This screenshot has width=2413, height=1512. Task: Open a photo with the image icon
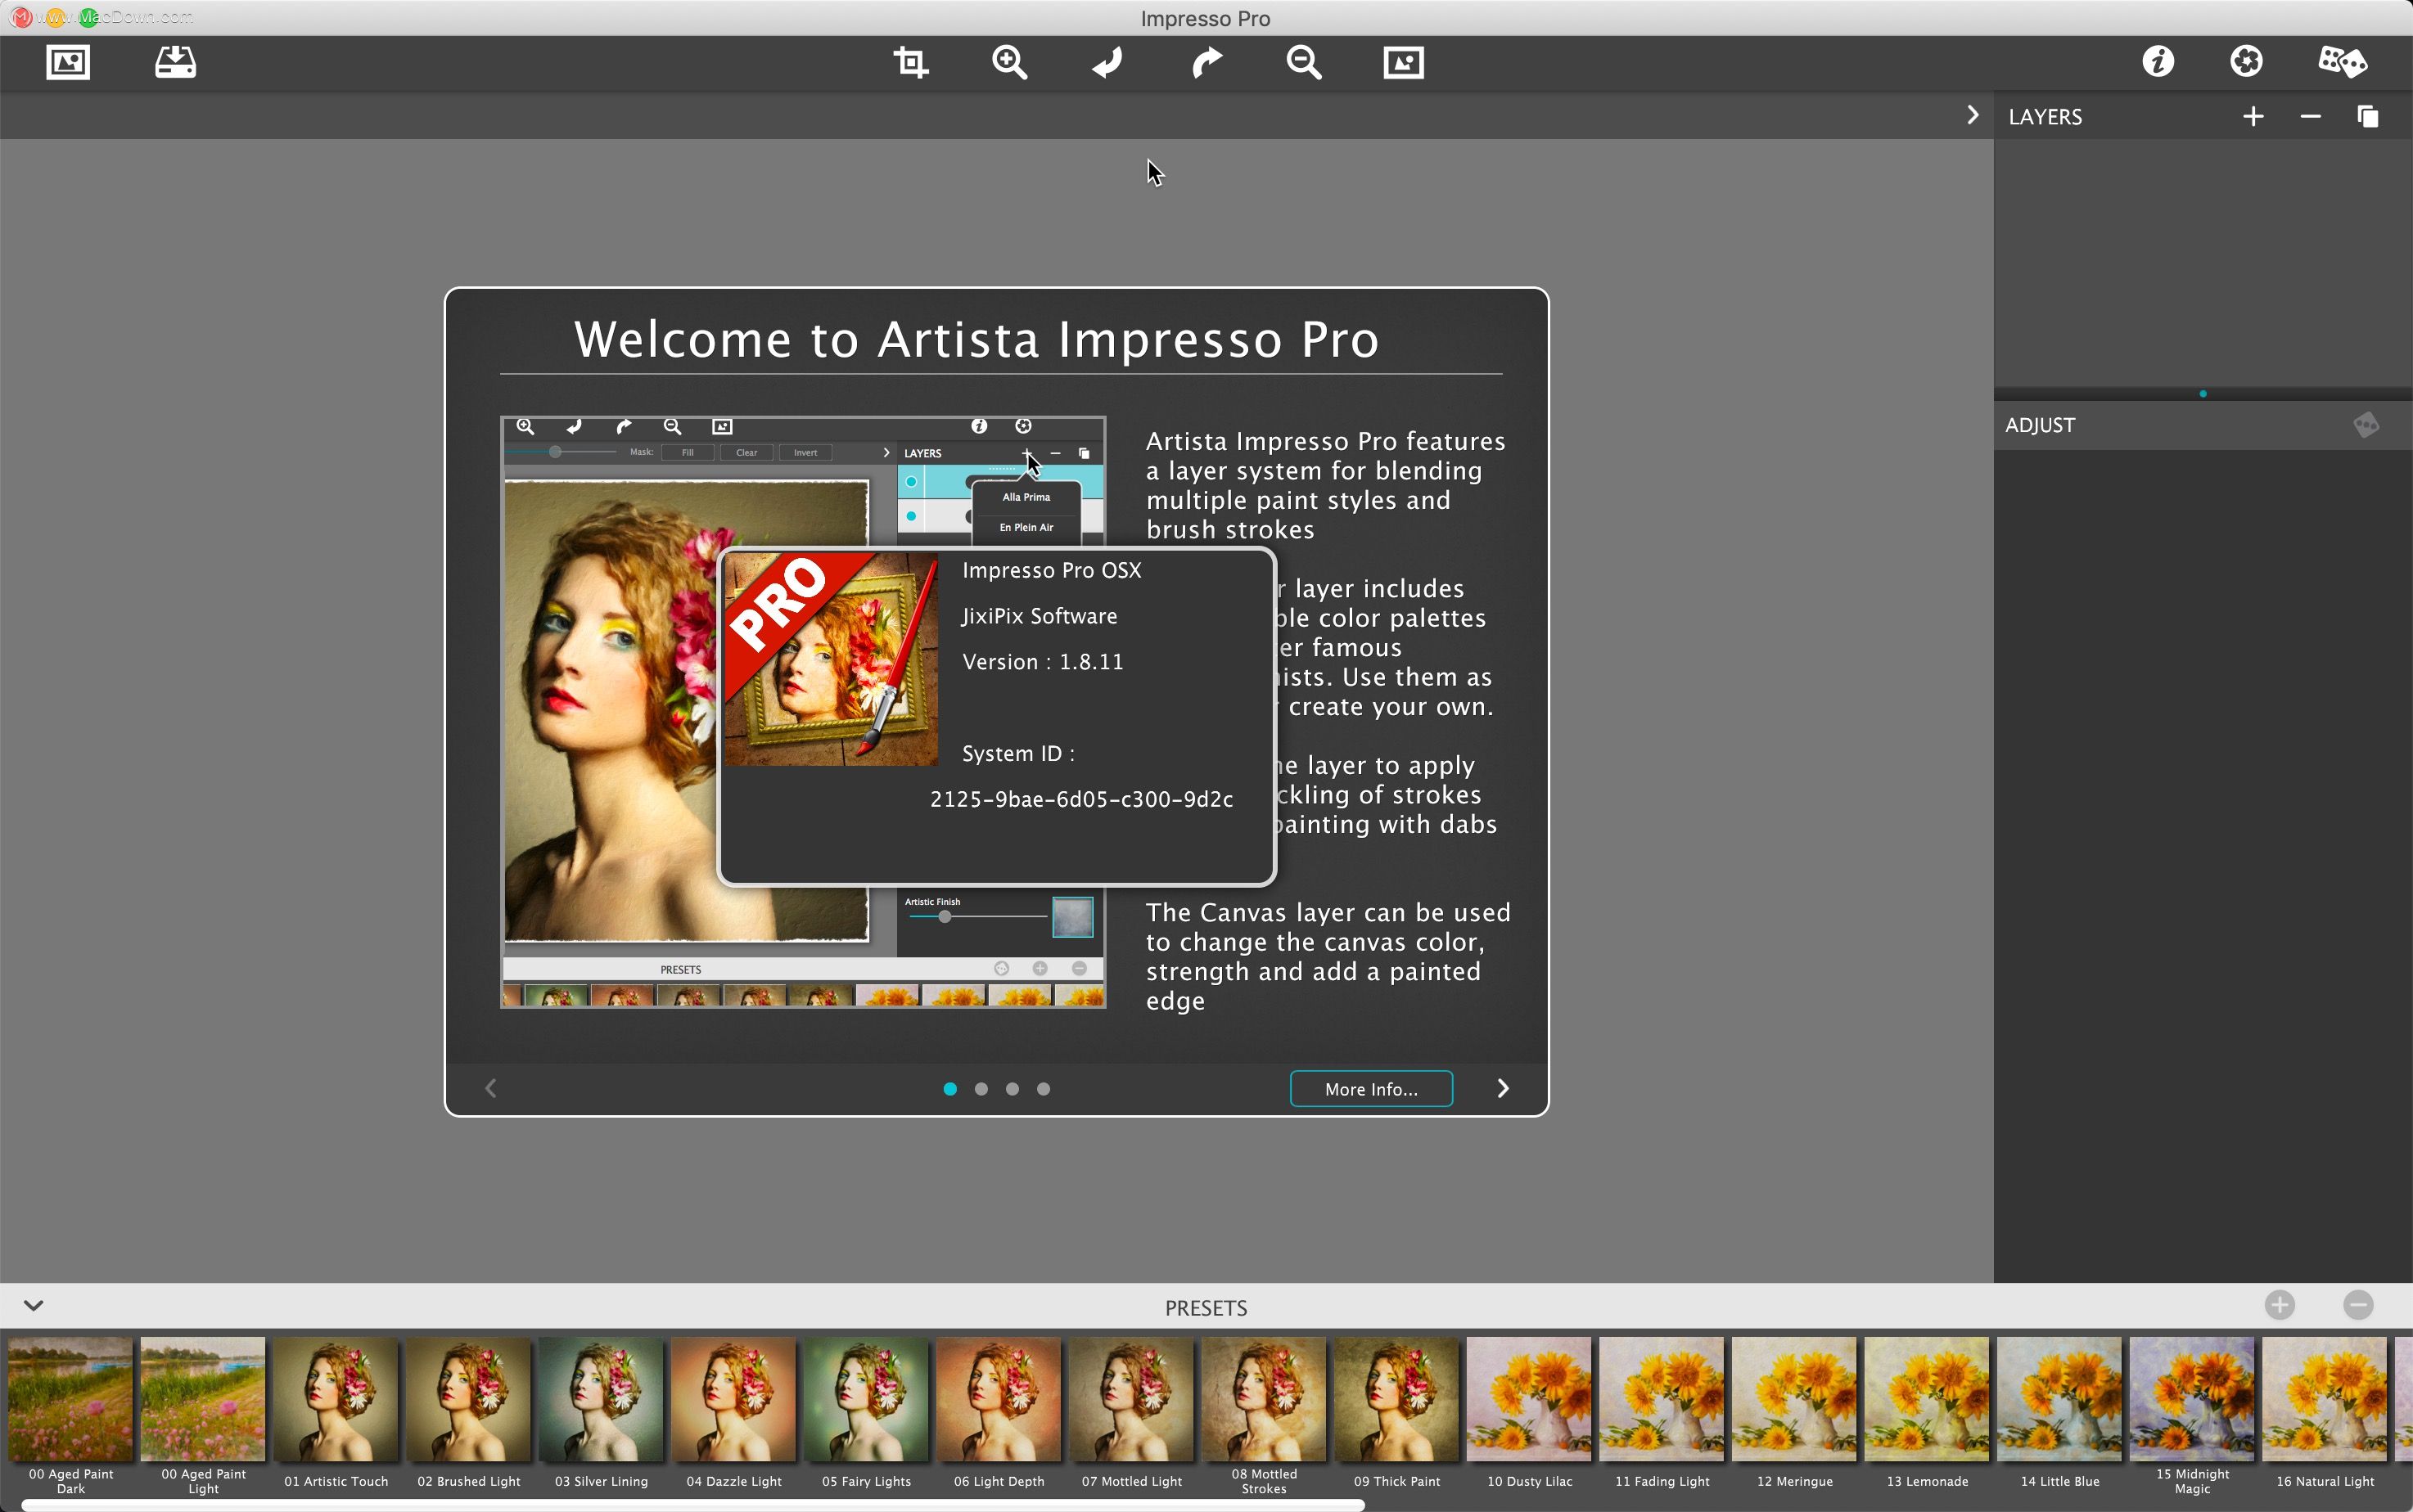[x=68, y=62]
